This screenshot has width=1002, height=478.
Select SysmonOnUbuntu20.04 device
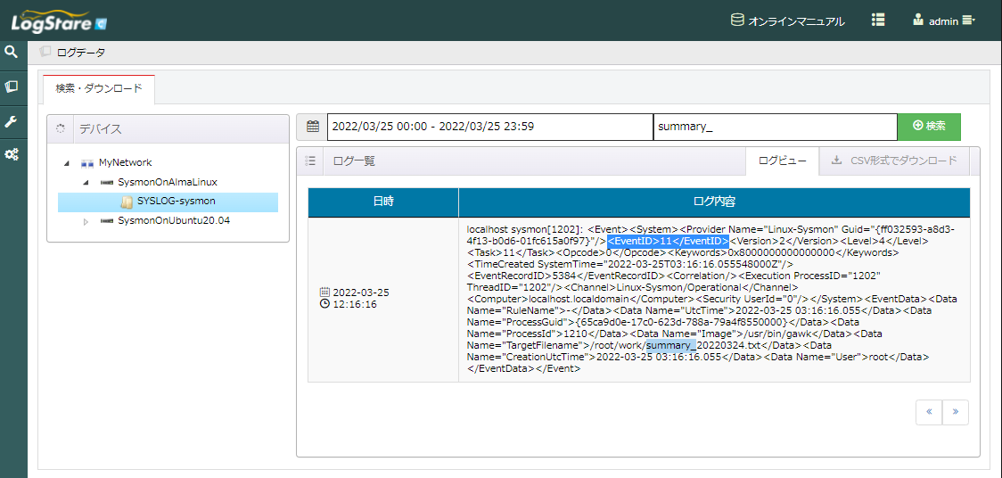click(x=174, y=220)
